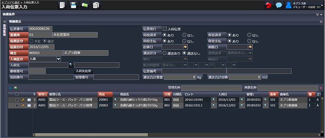Click the green tag icon in toolbar
Image resolution: width=325 pixels, height=138 pixels.
coord(85,5)
